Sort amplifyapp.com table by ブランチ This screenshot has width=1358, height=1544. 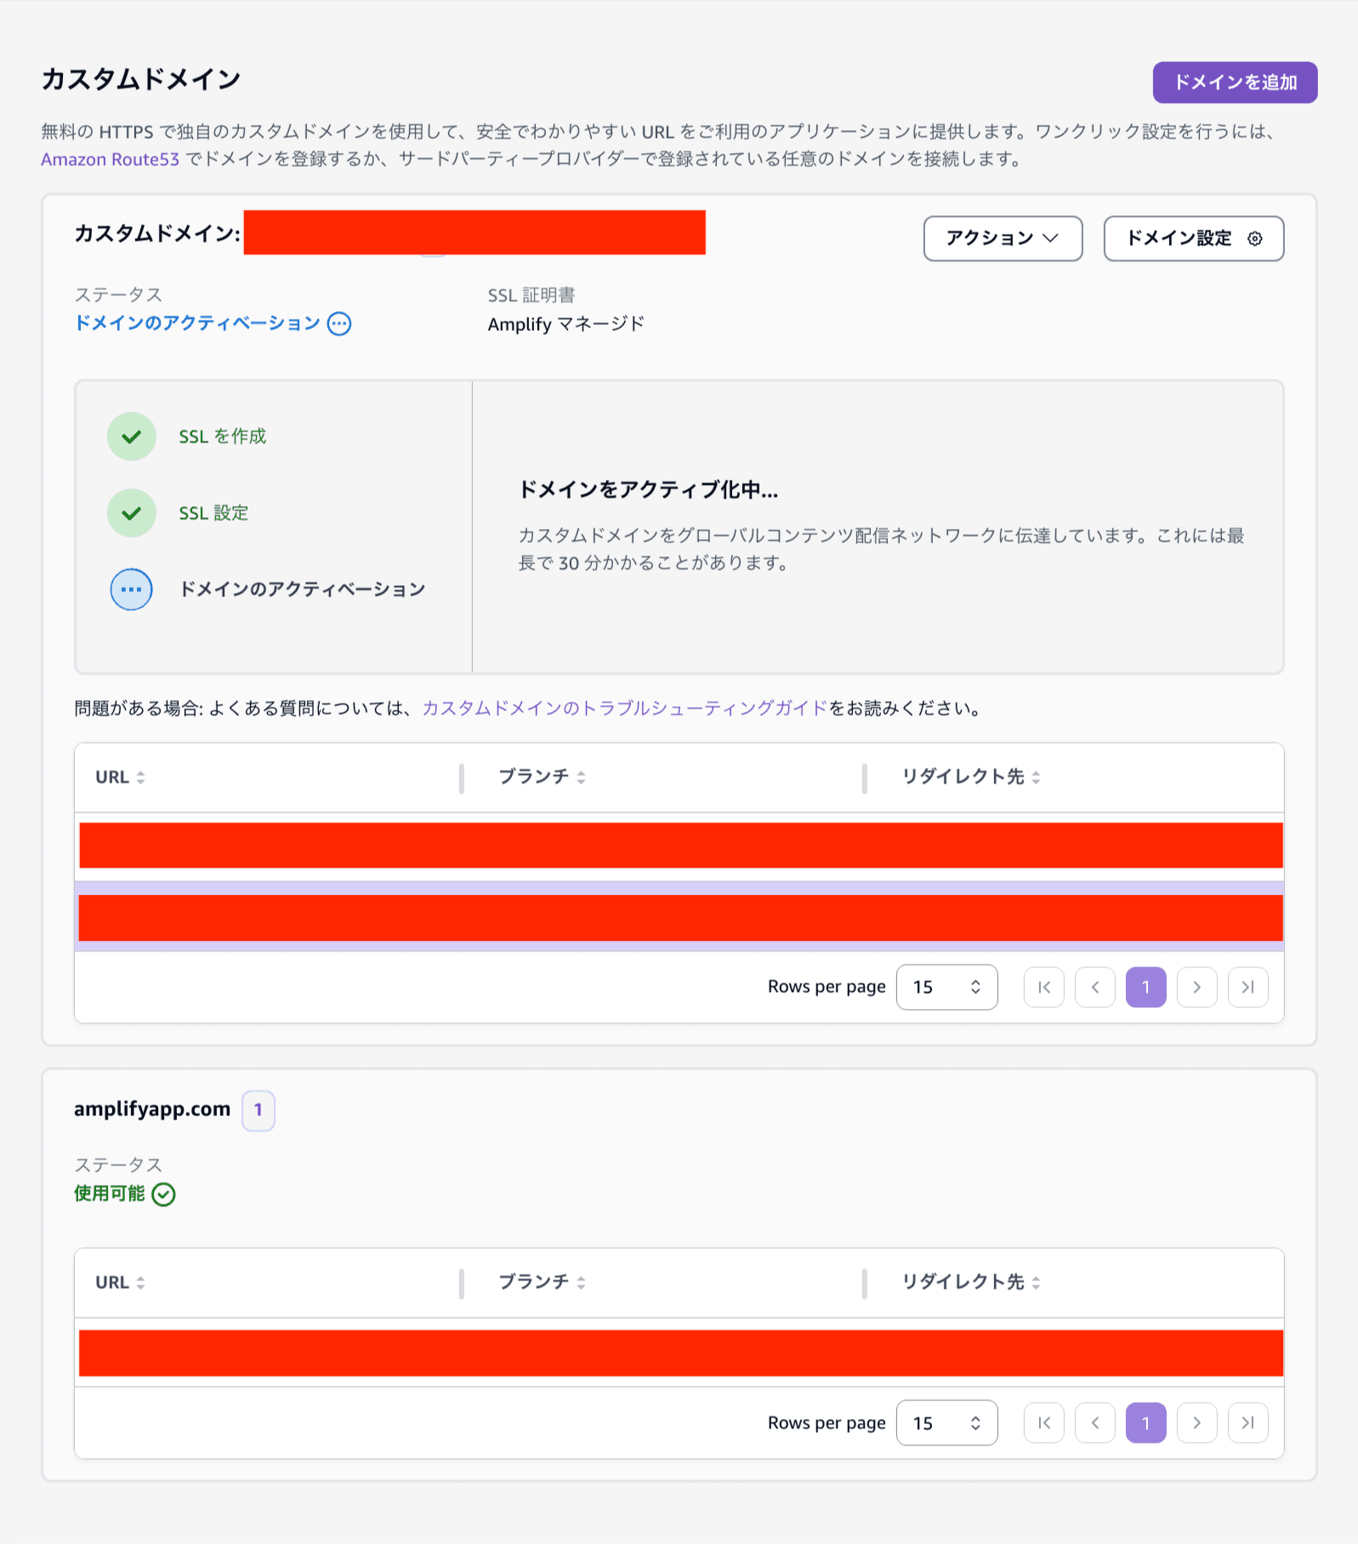[x=542, y=1282]
